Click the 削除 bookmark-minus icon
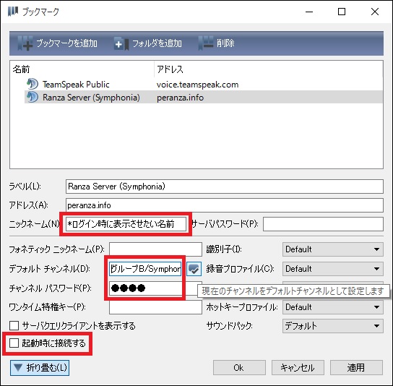Viewport: 393px width, 386px height. pyautogui.click(x=206, y=43)
